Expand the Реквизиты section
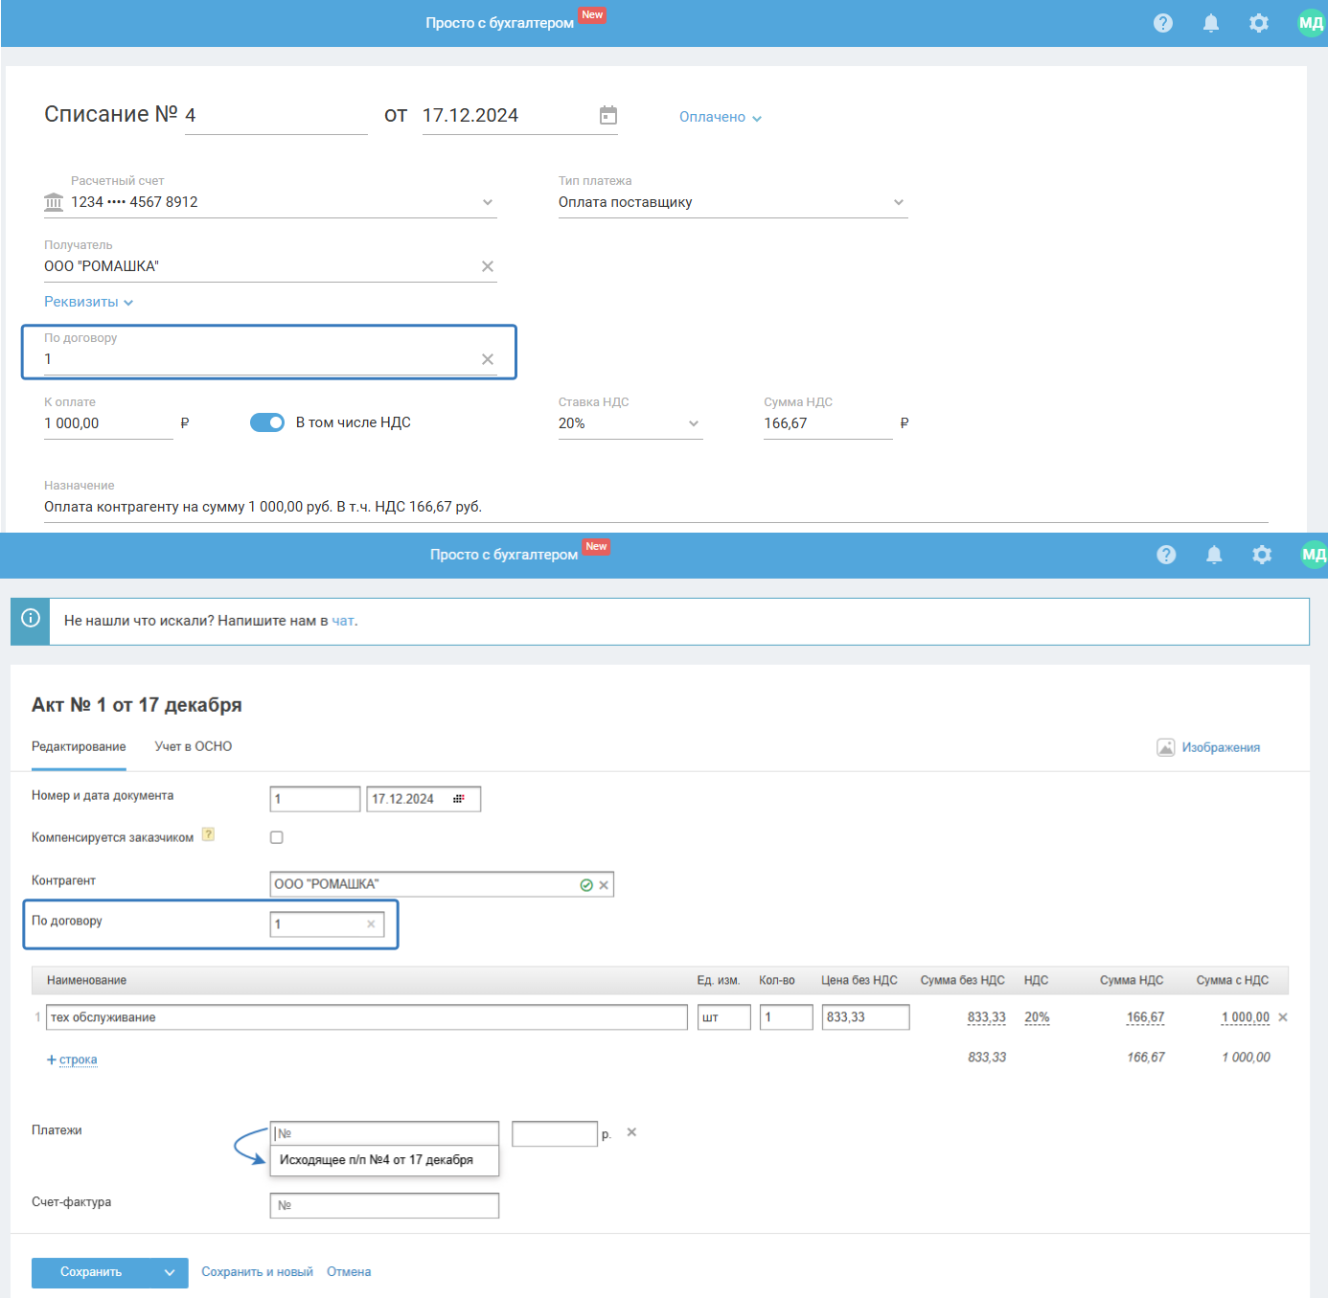The height and width of the screenshot is (1299, 1328). (x=88, y=302)
